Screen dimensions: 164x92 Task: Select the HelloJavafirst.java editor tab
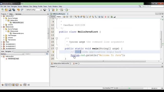click(x=59, y=14)
